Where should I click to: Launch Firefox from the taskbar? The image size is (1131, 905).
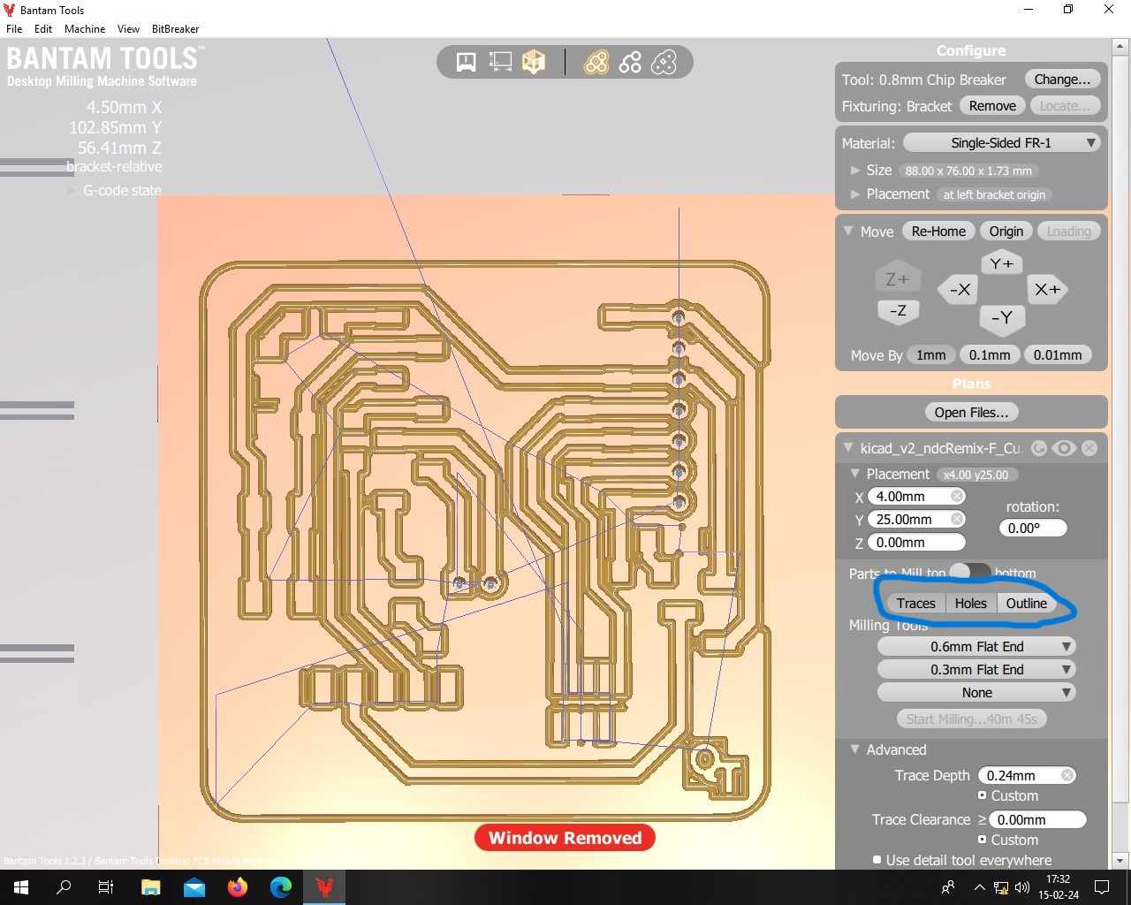pos(238,887)
